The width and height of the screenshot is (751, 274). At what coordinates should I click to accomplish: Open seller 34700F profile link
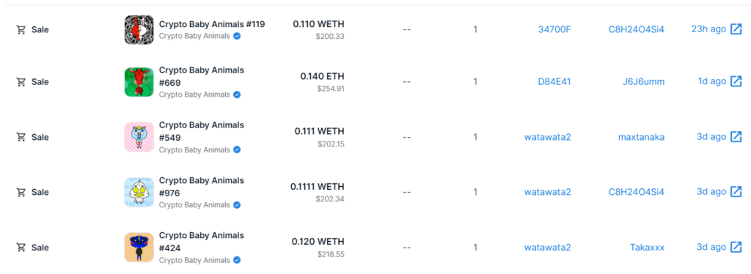coord(554,29)
